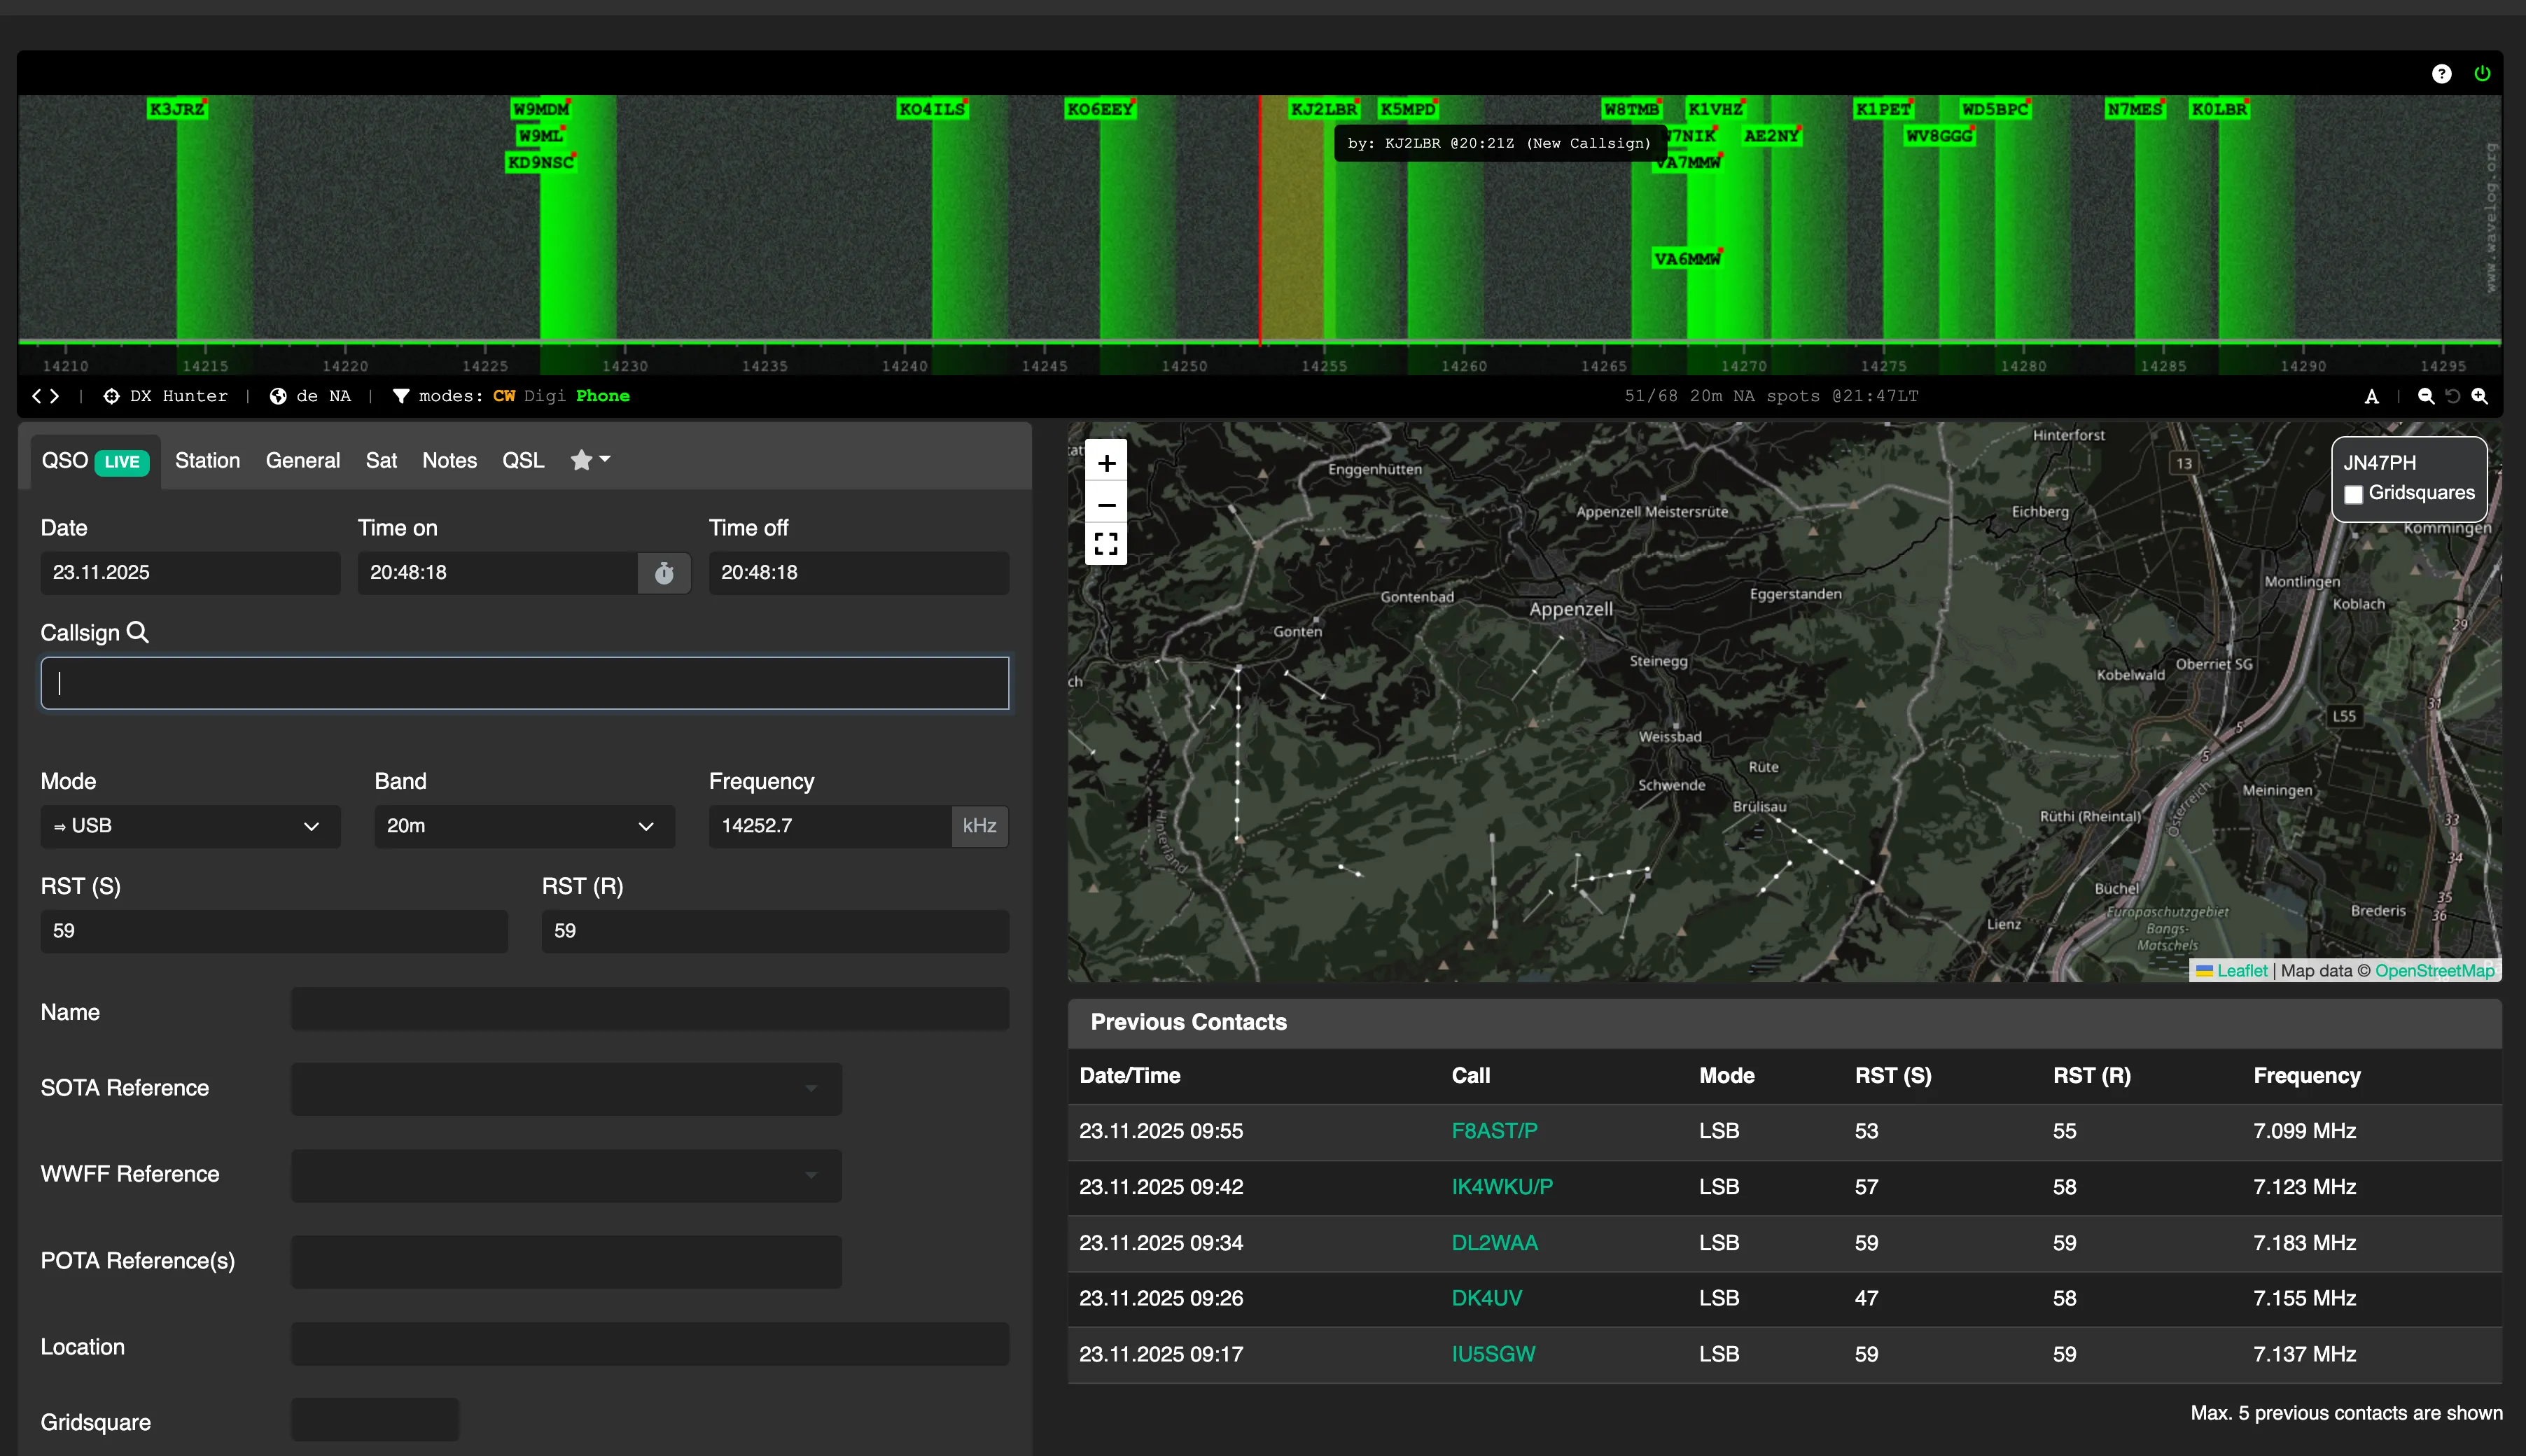The width and height of the screenshot is (2526, 1456).
Task: Click the font size A icon
Action: tap(2371, 397)
